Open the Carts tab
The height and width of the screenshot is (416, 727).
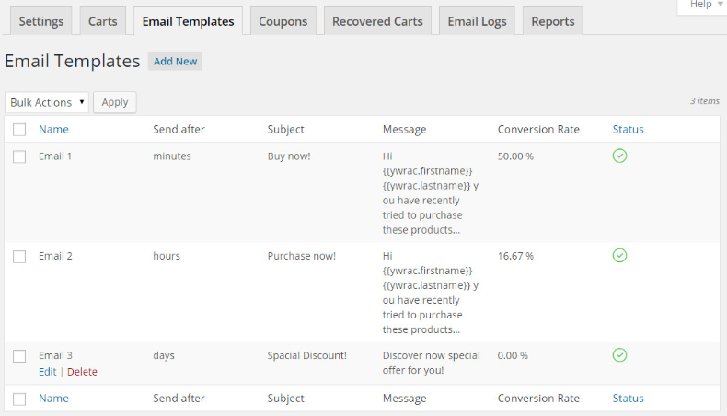tap(102, 21)
